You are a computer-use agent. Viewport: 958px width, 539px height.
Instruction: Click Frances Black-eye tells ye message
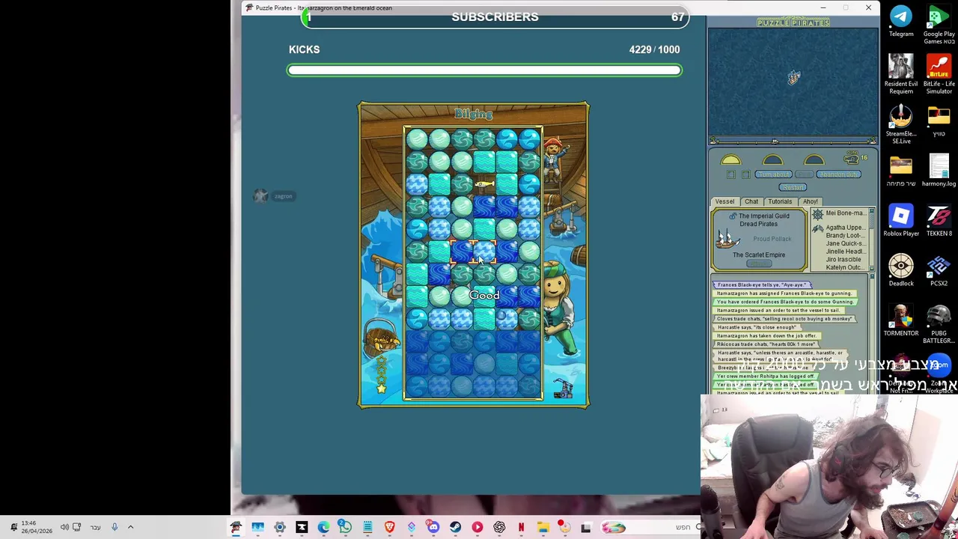pos(761,285)
